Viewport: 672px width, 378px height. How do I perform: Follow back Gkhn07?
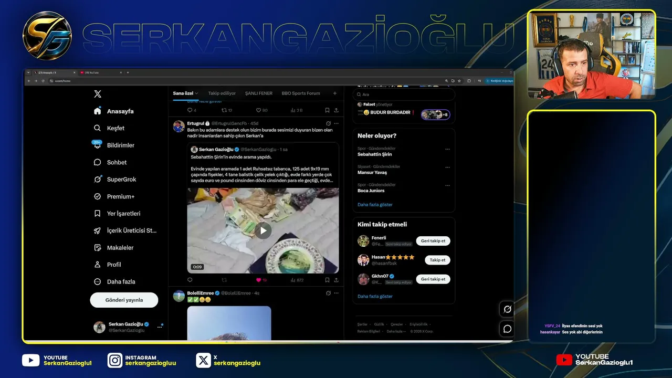pyautogui.click(x=433, y=279)
